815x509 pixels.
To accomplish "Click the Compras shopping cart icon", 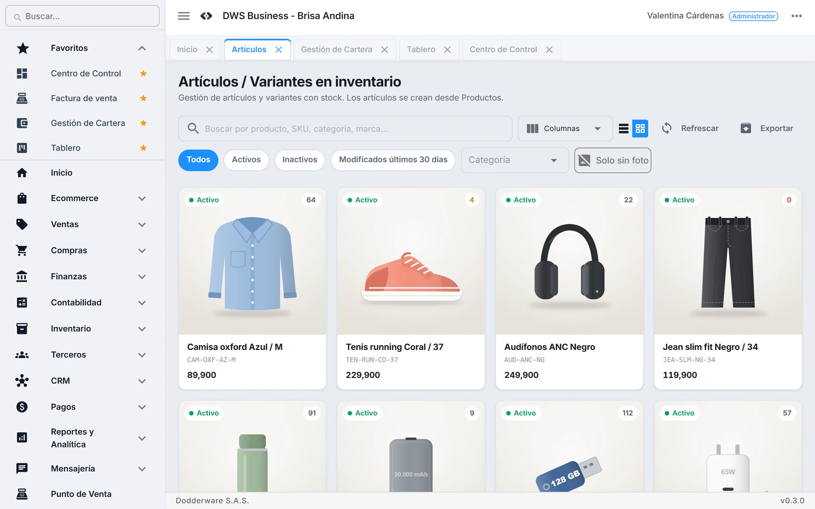I will coord(22,250).
